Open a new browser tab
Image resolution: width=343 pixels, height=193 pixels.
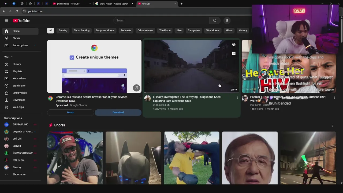[181, 4]
